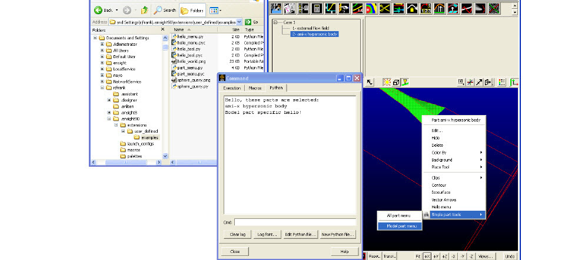The image size is (565, 260).
Task: Collapse the extensions folder node
Action: point(116,125)
